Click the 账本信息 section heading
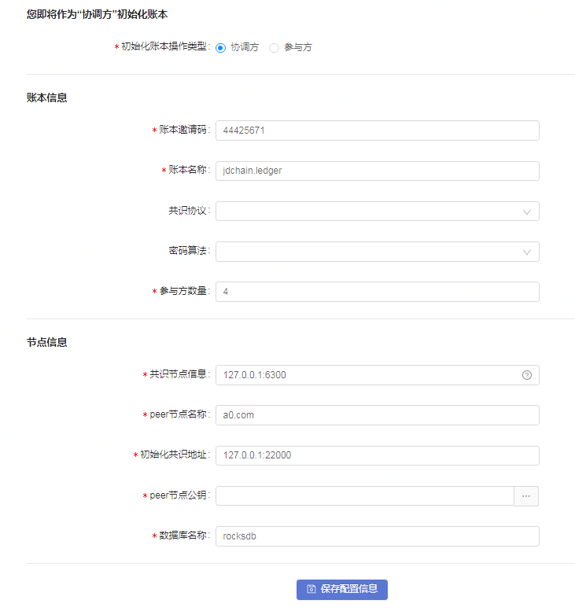The image size is (575, 611). pyautogui.click(x=46, y=98)
